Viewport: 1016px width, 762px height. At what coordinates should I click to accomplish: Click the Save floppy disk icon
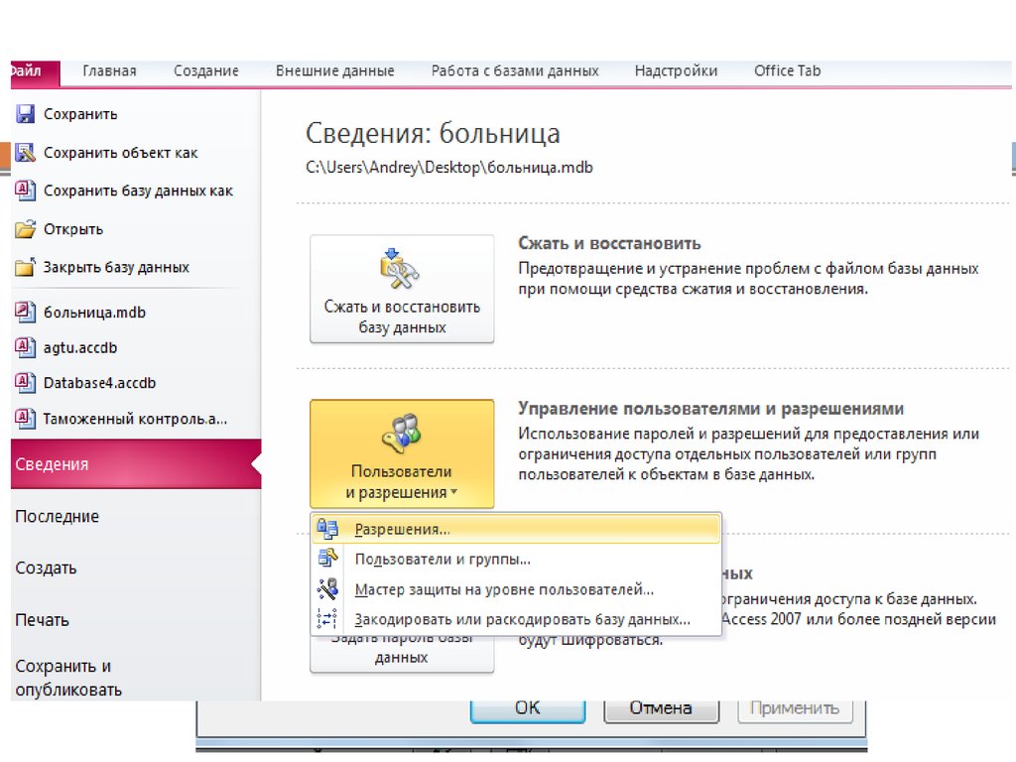coord(26,114)
